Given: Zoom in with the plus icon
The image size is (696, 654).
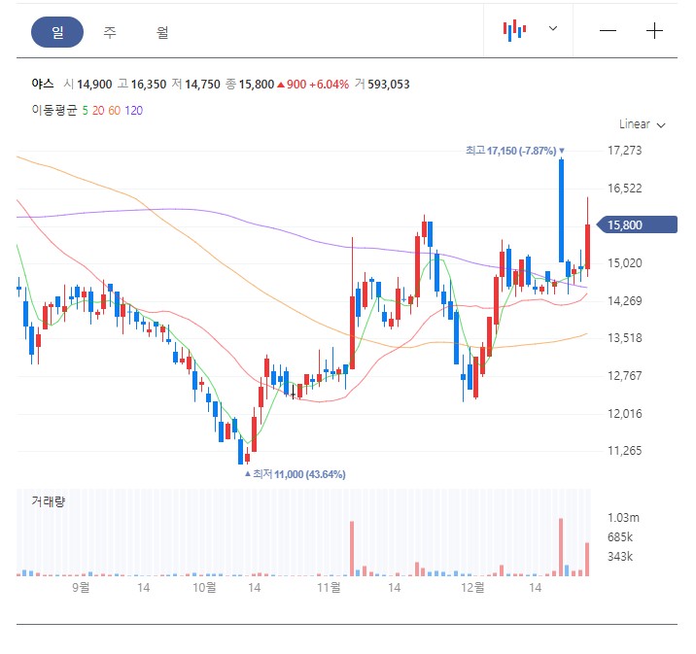Looking at the screenshot, I should click(x=654, y=31).
